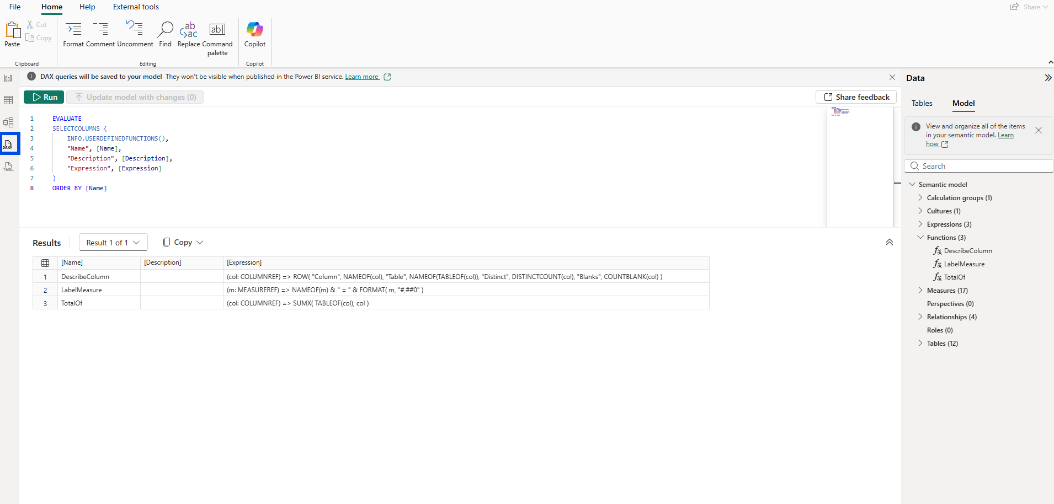This screenshot has height=504, width=1054.
Task: Collapse the Semantic model tree node
Action: pyautogui.click(x=912, y=185)
